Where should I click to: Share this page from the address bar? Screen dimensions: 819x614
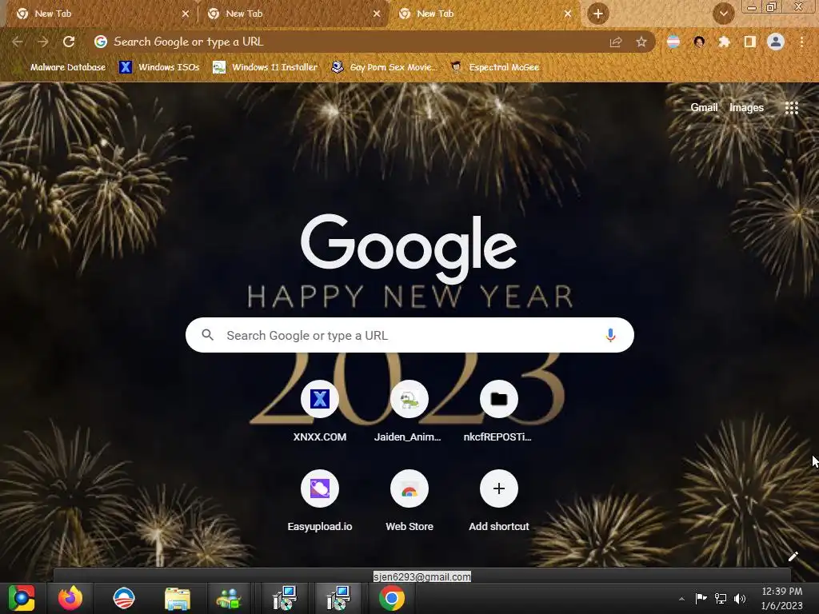[616, 42]
